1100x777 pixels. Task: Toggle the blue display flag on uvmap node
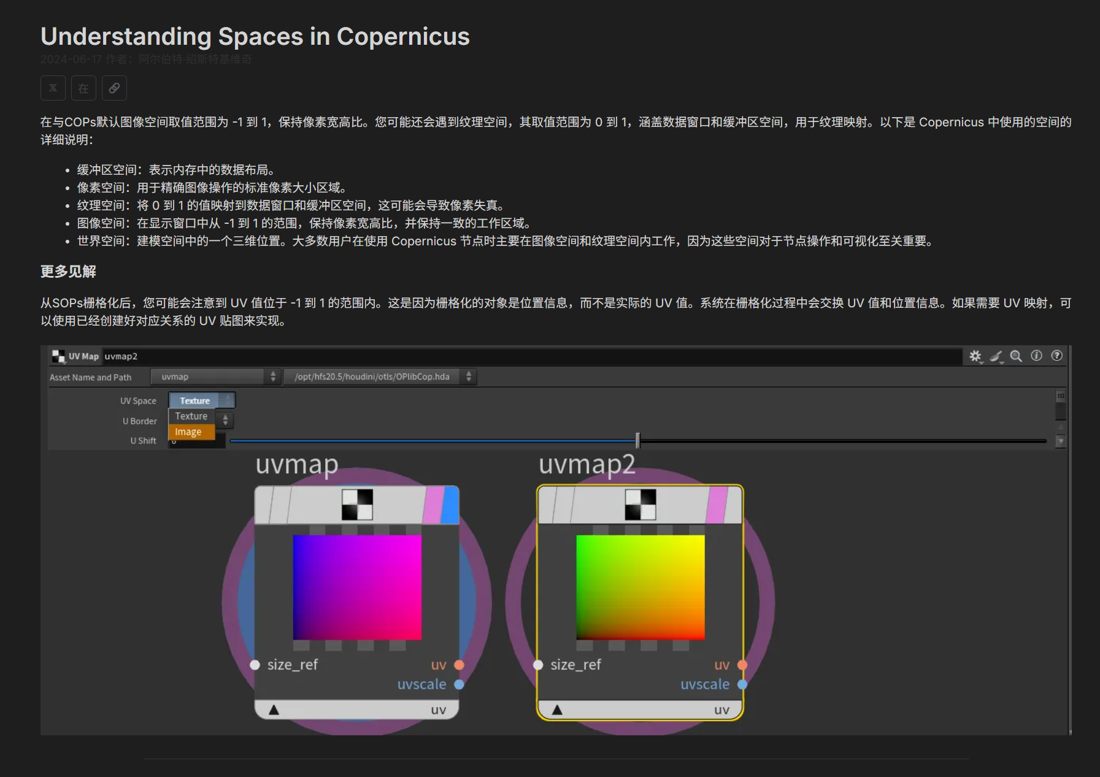[x=451, y=505]
